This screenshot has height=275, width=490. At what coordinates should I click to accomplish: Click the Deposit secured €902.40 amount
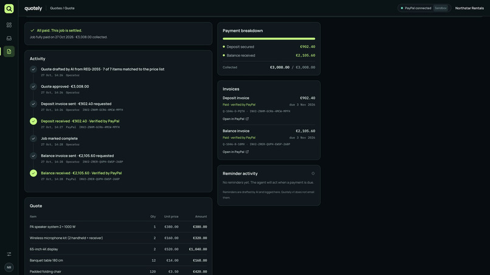pyautogui.click(x=308, y=47)
